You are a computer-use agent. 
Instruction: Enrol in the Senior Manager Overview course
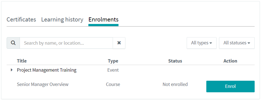point(230,87)
